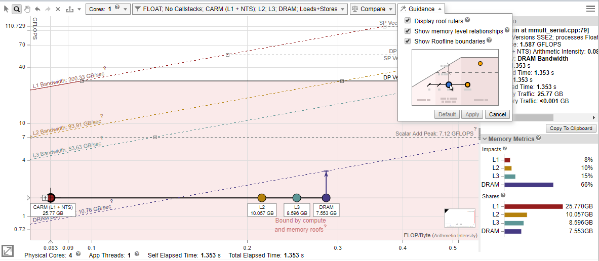
Task: Click the help icon next to Cores
Action: (117, 7)
